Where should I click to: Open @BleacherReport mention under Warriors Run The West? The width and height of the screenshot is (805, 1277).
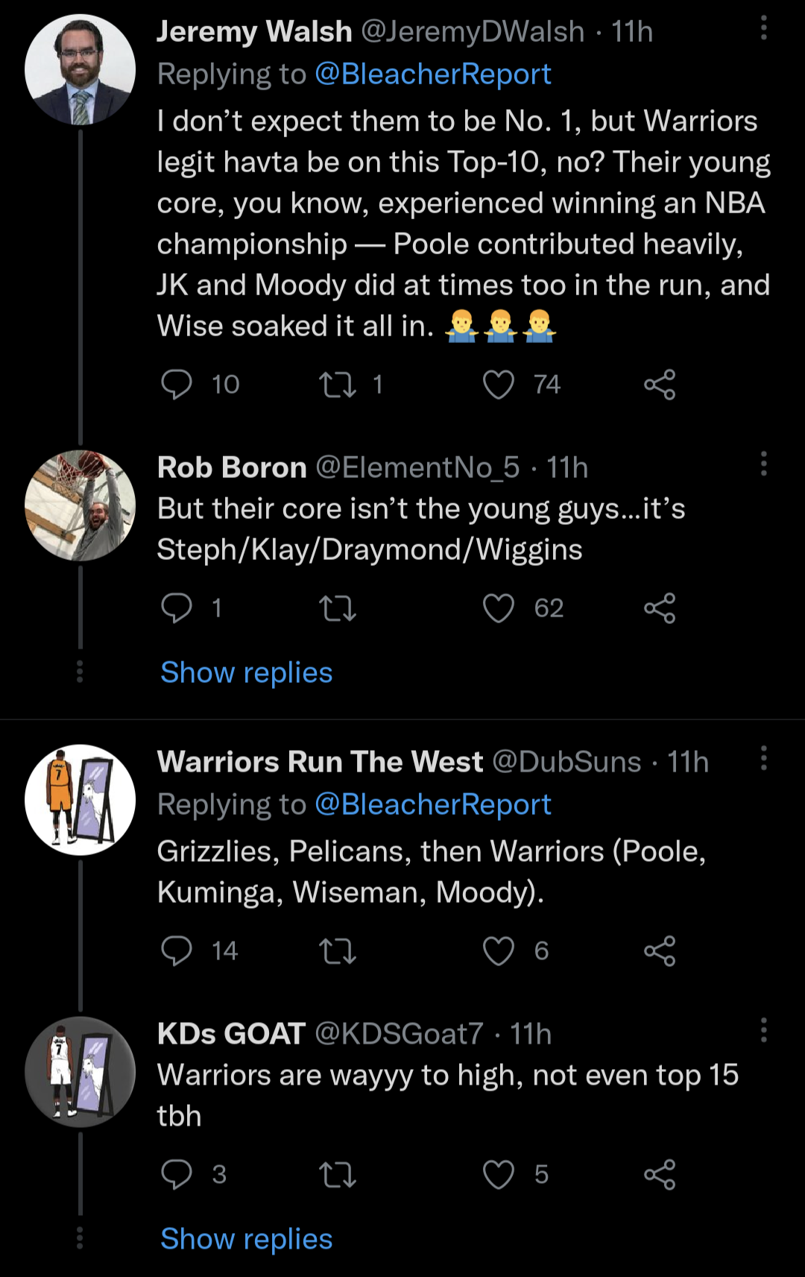point(433,804)
